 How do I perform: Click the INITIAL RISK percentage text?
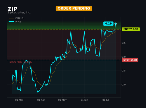20,62
